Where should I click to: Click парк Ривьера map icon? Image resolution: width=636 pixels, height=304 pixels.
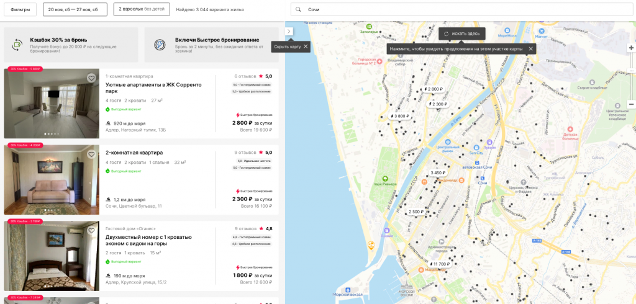point(385,178)
